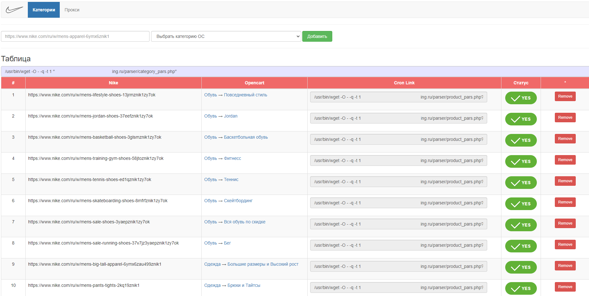Viewport: 589px width, 296px height.
Task: Toggle YES status for Фитнесс row
Action: point(521,161)
